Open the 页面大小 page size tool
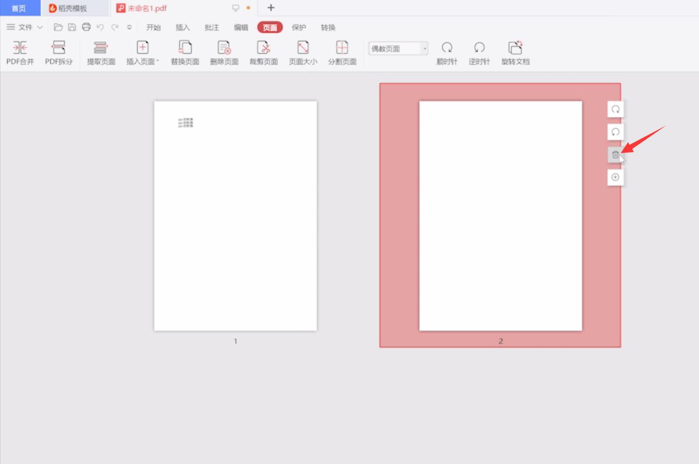 coord(303,53)
